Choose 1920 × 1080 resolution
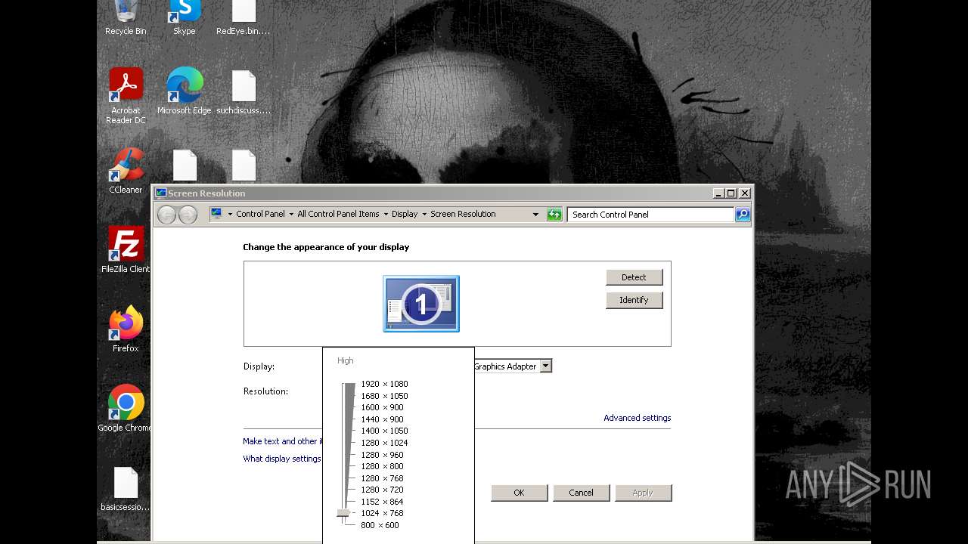The width and height of the screenshot is (968, 544). pyautogui.click(x=384, y=384)
